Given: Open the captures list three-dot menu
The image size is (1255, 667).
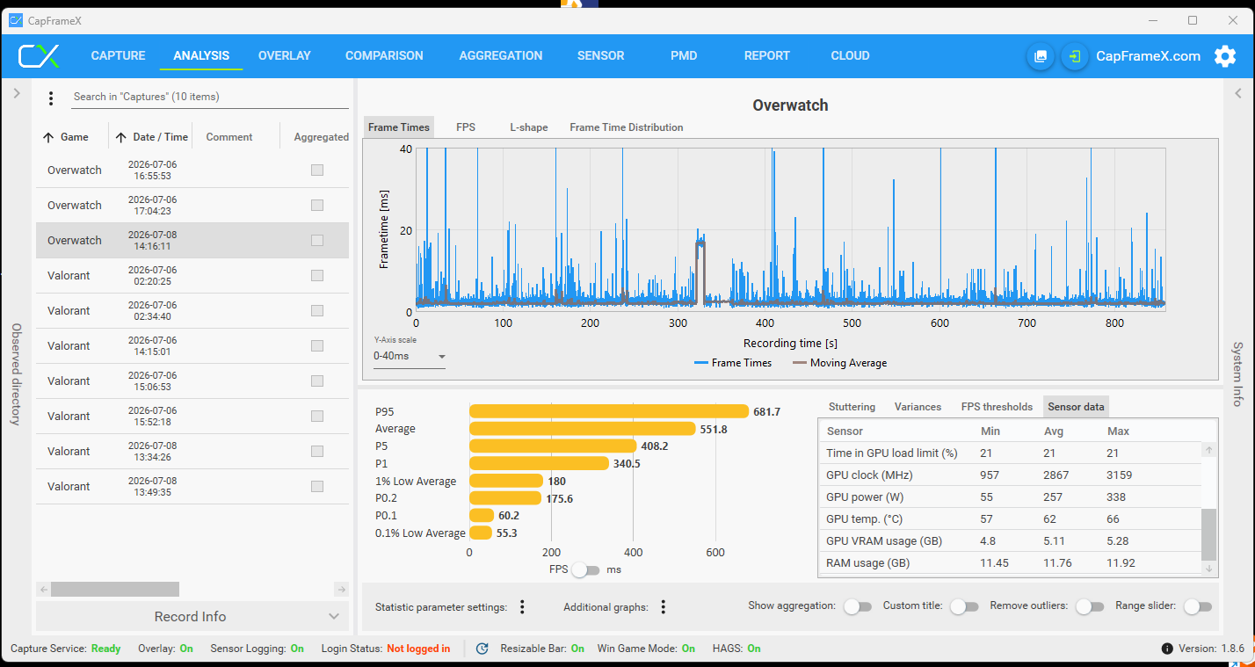Looking at the screenshot, I should pyautogui.click(x=51, y=98).
